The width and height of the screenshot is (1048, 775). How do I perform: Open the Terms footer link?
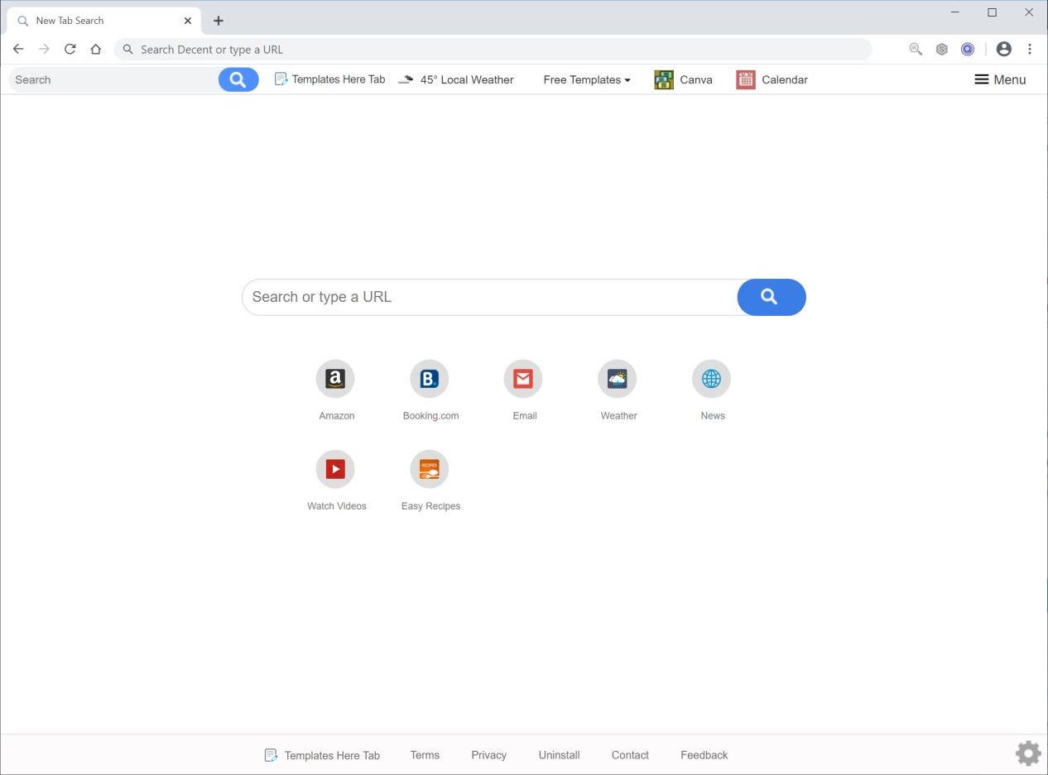[425, 755]
